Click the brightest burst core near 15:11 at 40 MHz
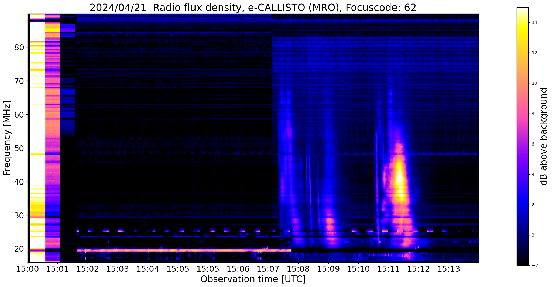Screen dimensions: 552x287 coord(399,179)
